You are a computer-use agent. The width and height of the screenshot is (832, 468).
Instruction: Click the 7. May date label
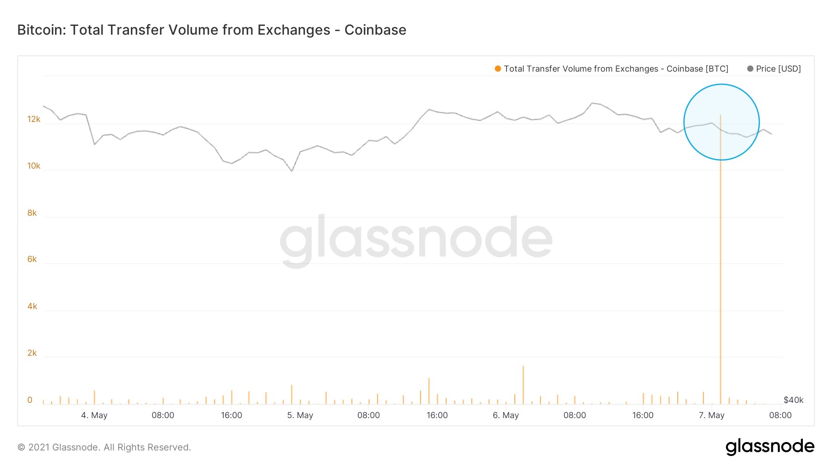(x=711, y=415)
